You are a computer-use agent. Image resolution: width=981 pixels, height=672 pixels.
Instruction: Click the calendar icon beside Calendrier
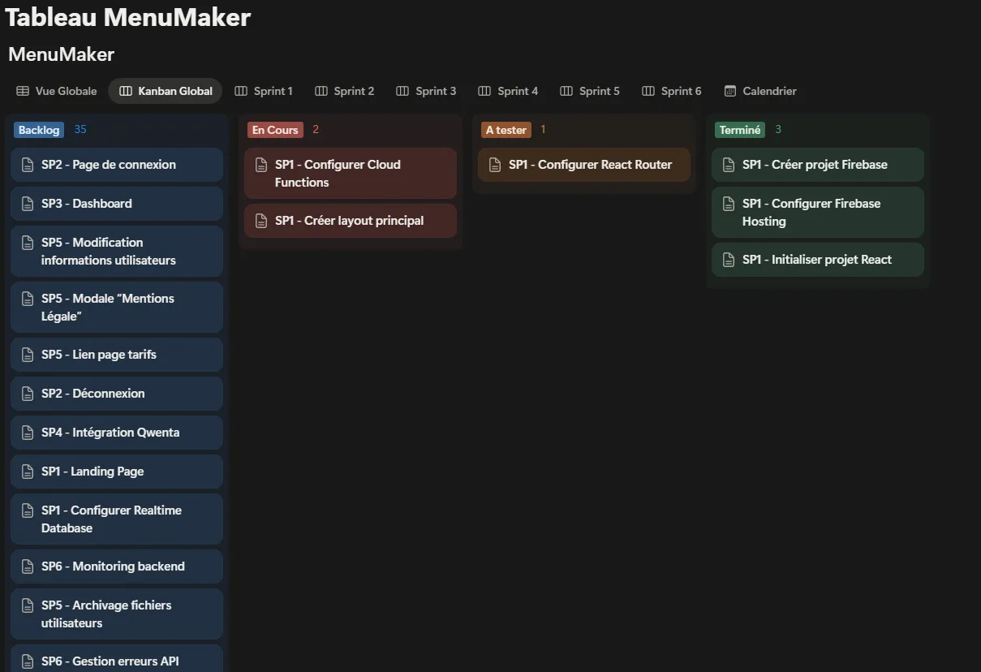pos(730,91)
